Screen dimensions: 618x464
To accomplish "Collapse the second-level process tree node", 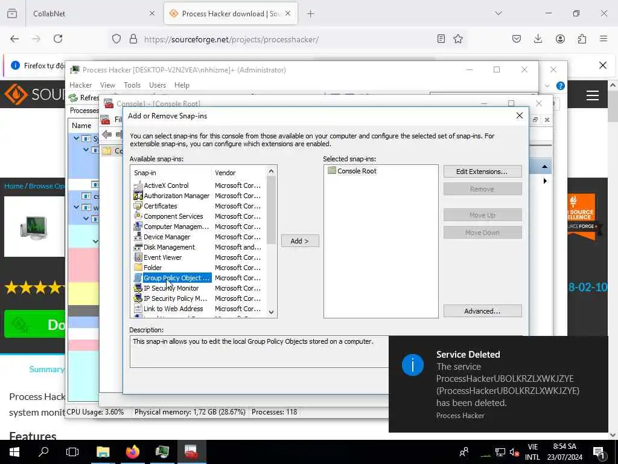I will [x=86, y=150].
